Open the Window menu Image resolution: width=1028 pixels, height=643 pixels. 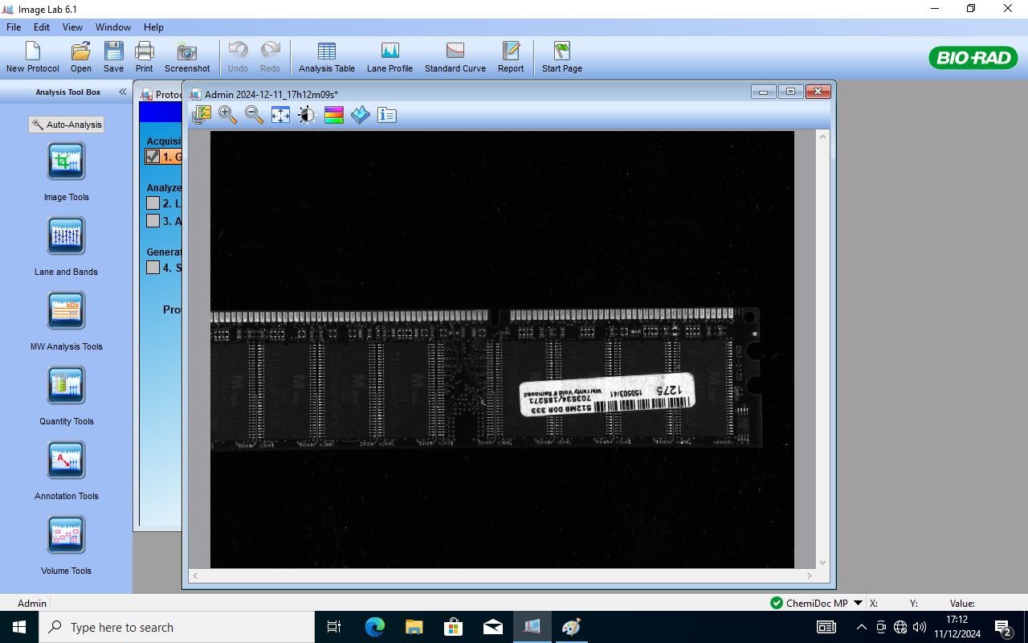113,27
